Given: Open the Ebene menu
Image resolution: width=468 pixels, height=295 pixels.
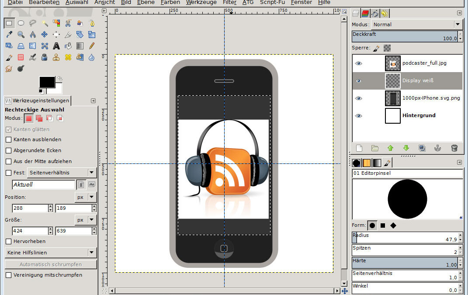Looking at the screenshot, I should [x=146, y=2].
